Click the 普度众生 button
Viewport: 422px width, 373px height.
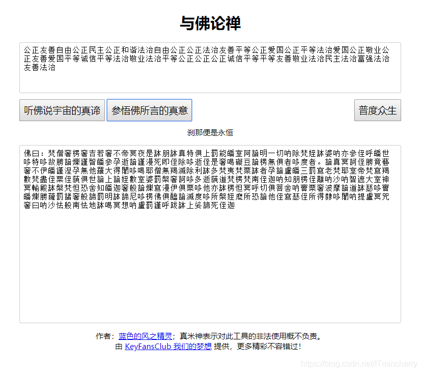pyautogui.click(x=378, y=110)
